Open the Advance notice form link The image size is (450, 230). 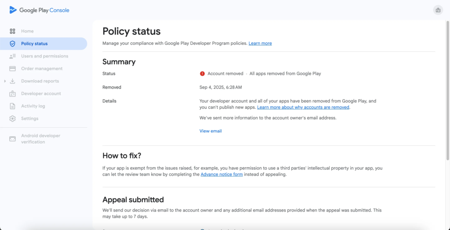[221, 174]
